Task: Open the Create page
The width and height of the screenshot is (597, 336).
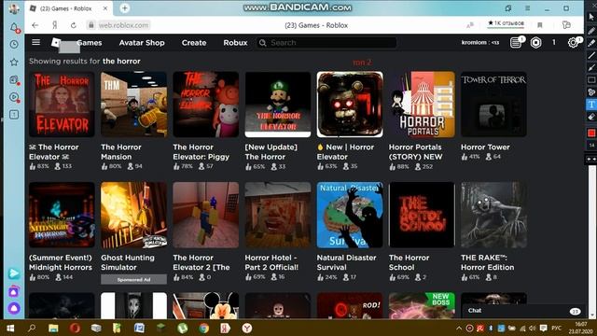Action: pos(194,43)
